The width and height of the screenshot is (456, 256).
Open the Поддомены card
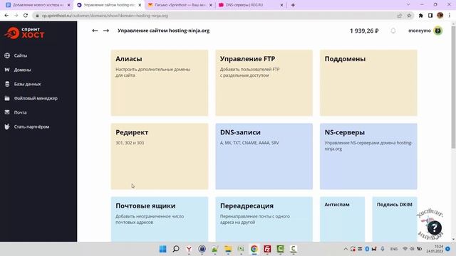368,82
